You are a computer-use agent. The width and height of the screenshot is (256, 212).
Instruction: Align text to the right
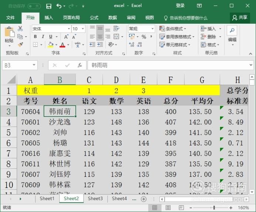108,37
